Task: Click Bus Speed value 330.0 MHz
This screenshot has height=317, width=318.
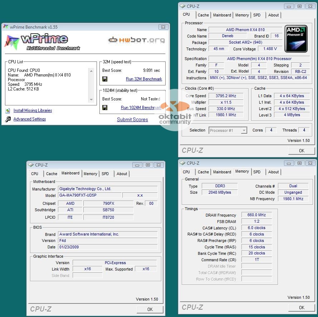Action: coord(226,109)
